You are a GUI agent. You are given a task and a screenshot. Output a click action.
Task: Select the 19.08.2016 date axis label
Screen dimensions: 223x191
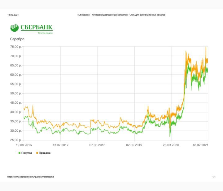[x=24, y=145]
